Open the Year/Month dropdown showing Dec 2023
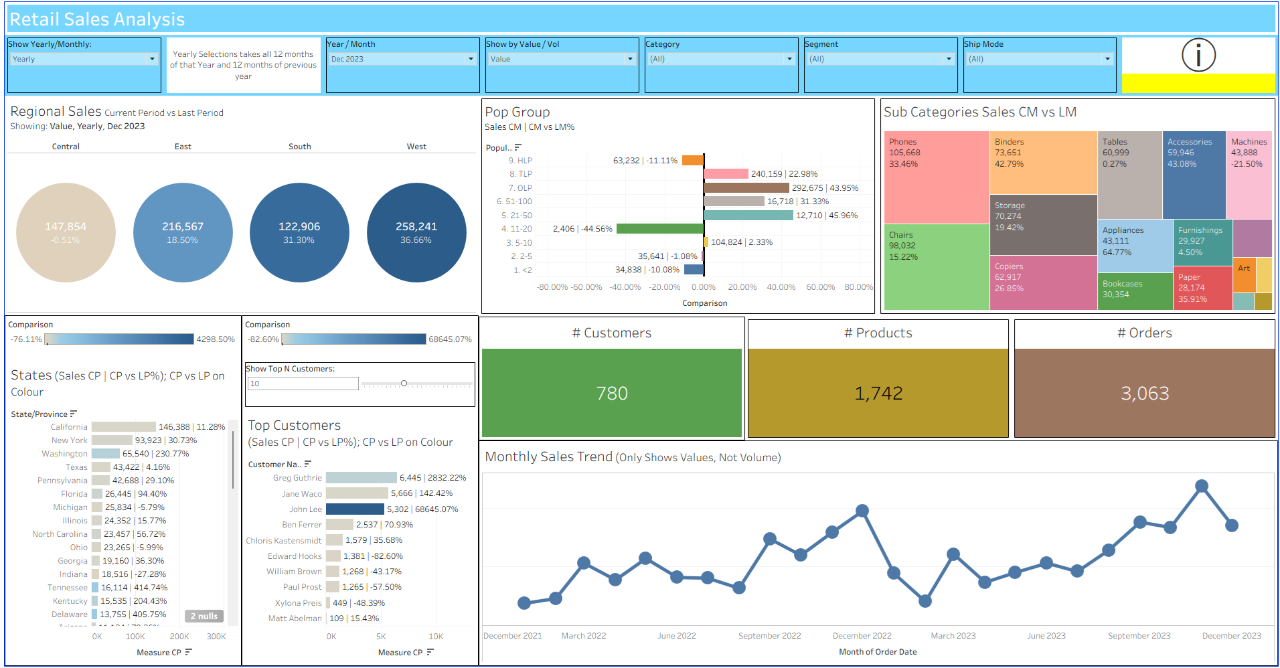The image size is (1280, 668). pyautogui.click(x=471, y=59)
